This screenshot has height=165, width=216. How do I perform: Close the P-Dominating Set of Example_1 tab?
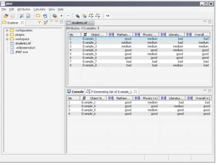point(135,92)
